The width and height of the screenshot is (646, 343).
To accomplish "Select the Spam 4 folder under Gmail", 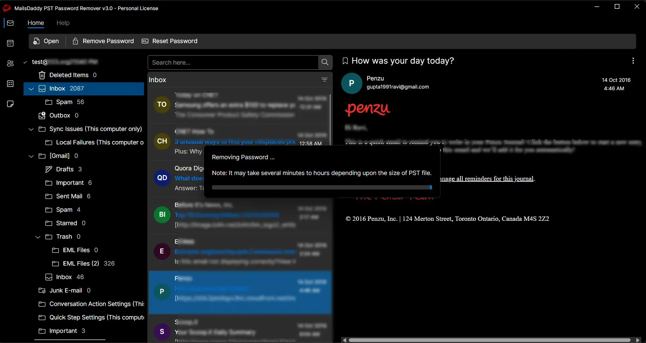I will 84,210.
